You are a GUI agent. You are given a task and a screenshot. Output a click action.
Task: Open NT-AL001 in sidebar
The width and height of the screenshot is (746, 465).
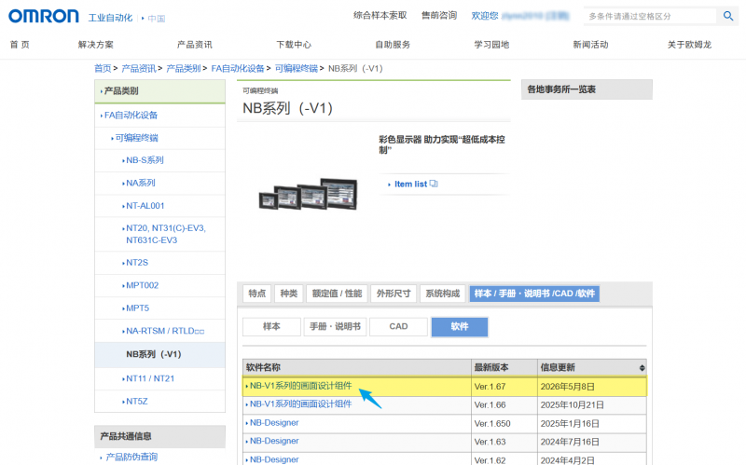(145, 206)
